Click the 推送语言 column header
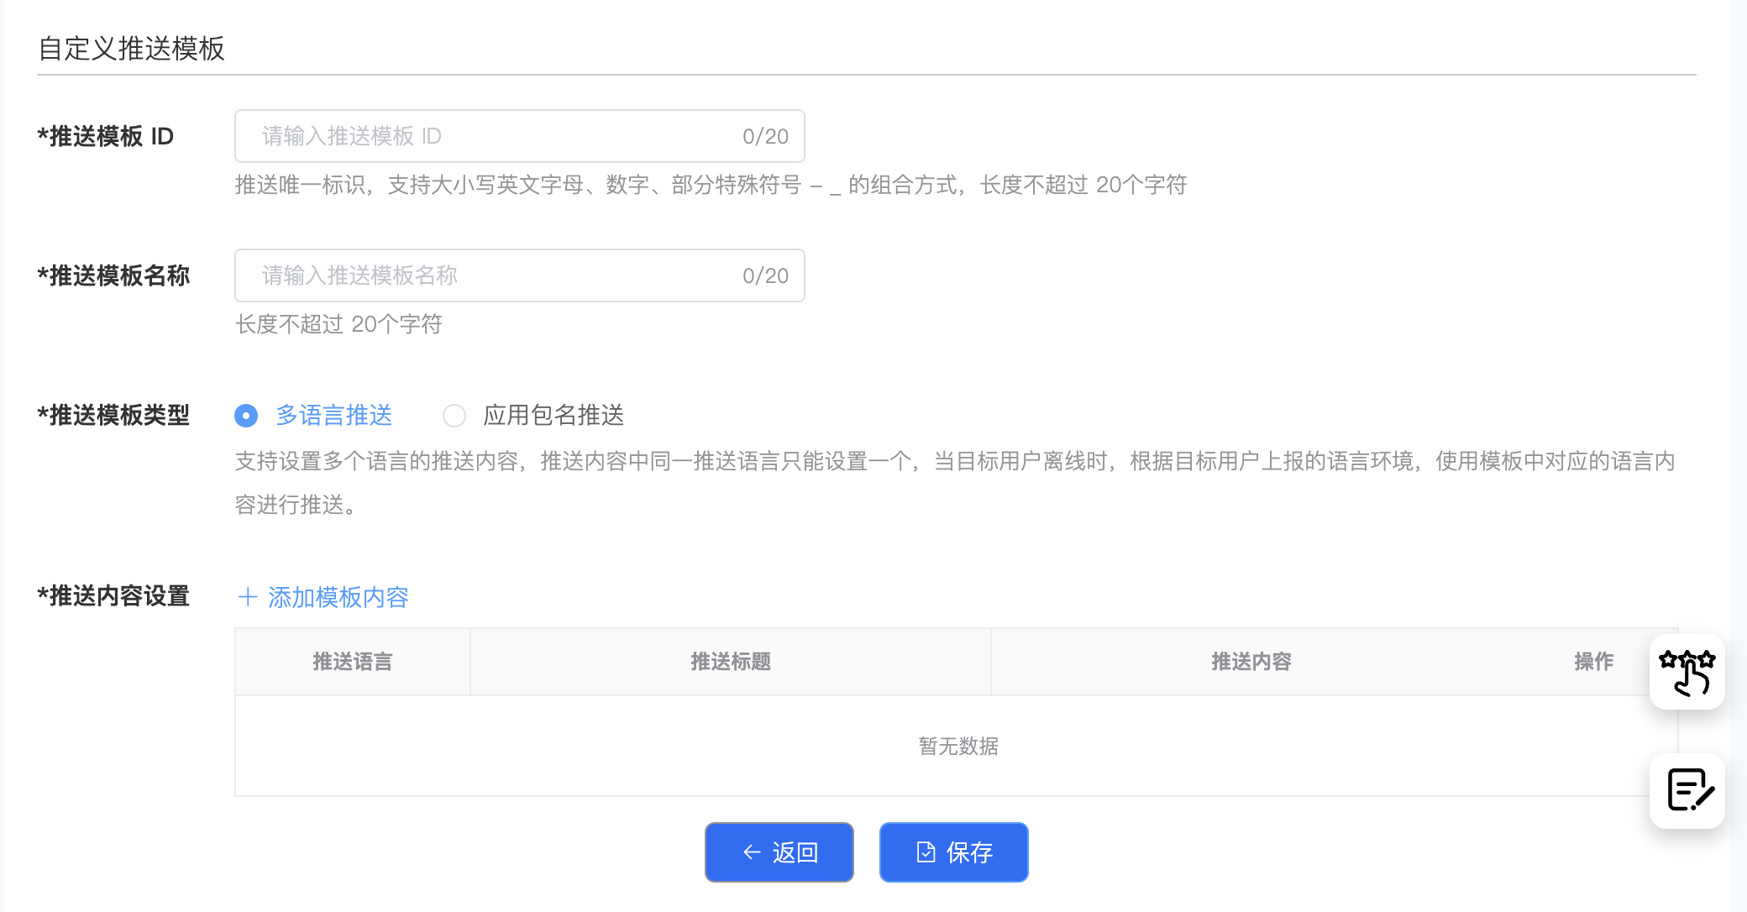Viewport: 1747px width, 912px height. tap(353, 662)
